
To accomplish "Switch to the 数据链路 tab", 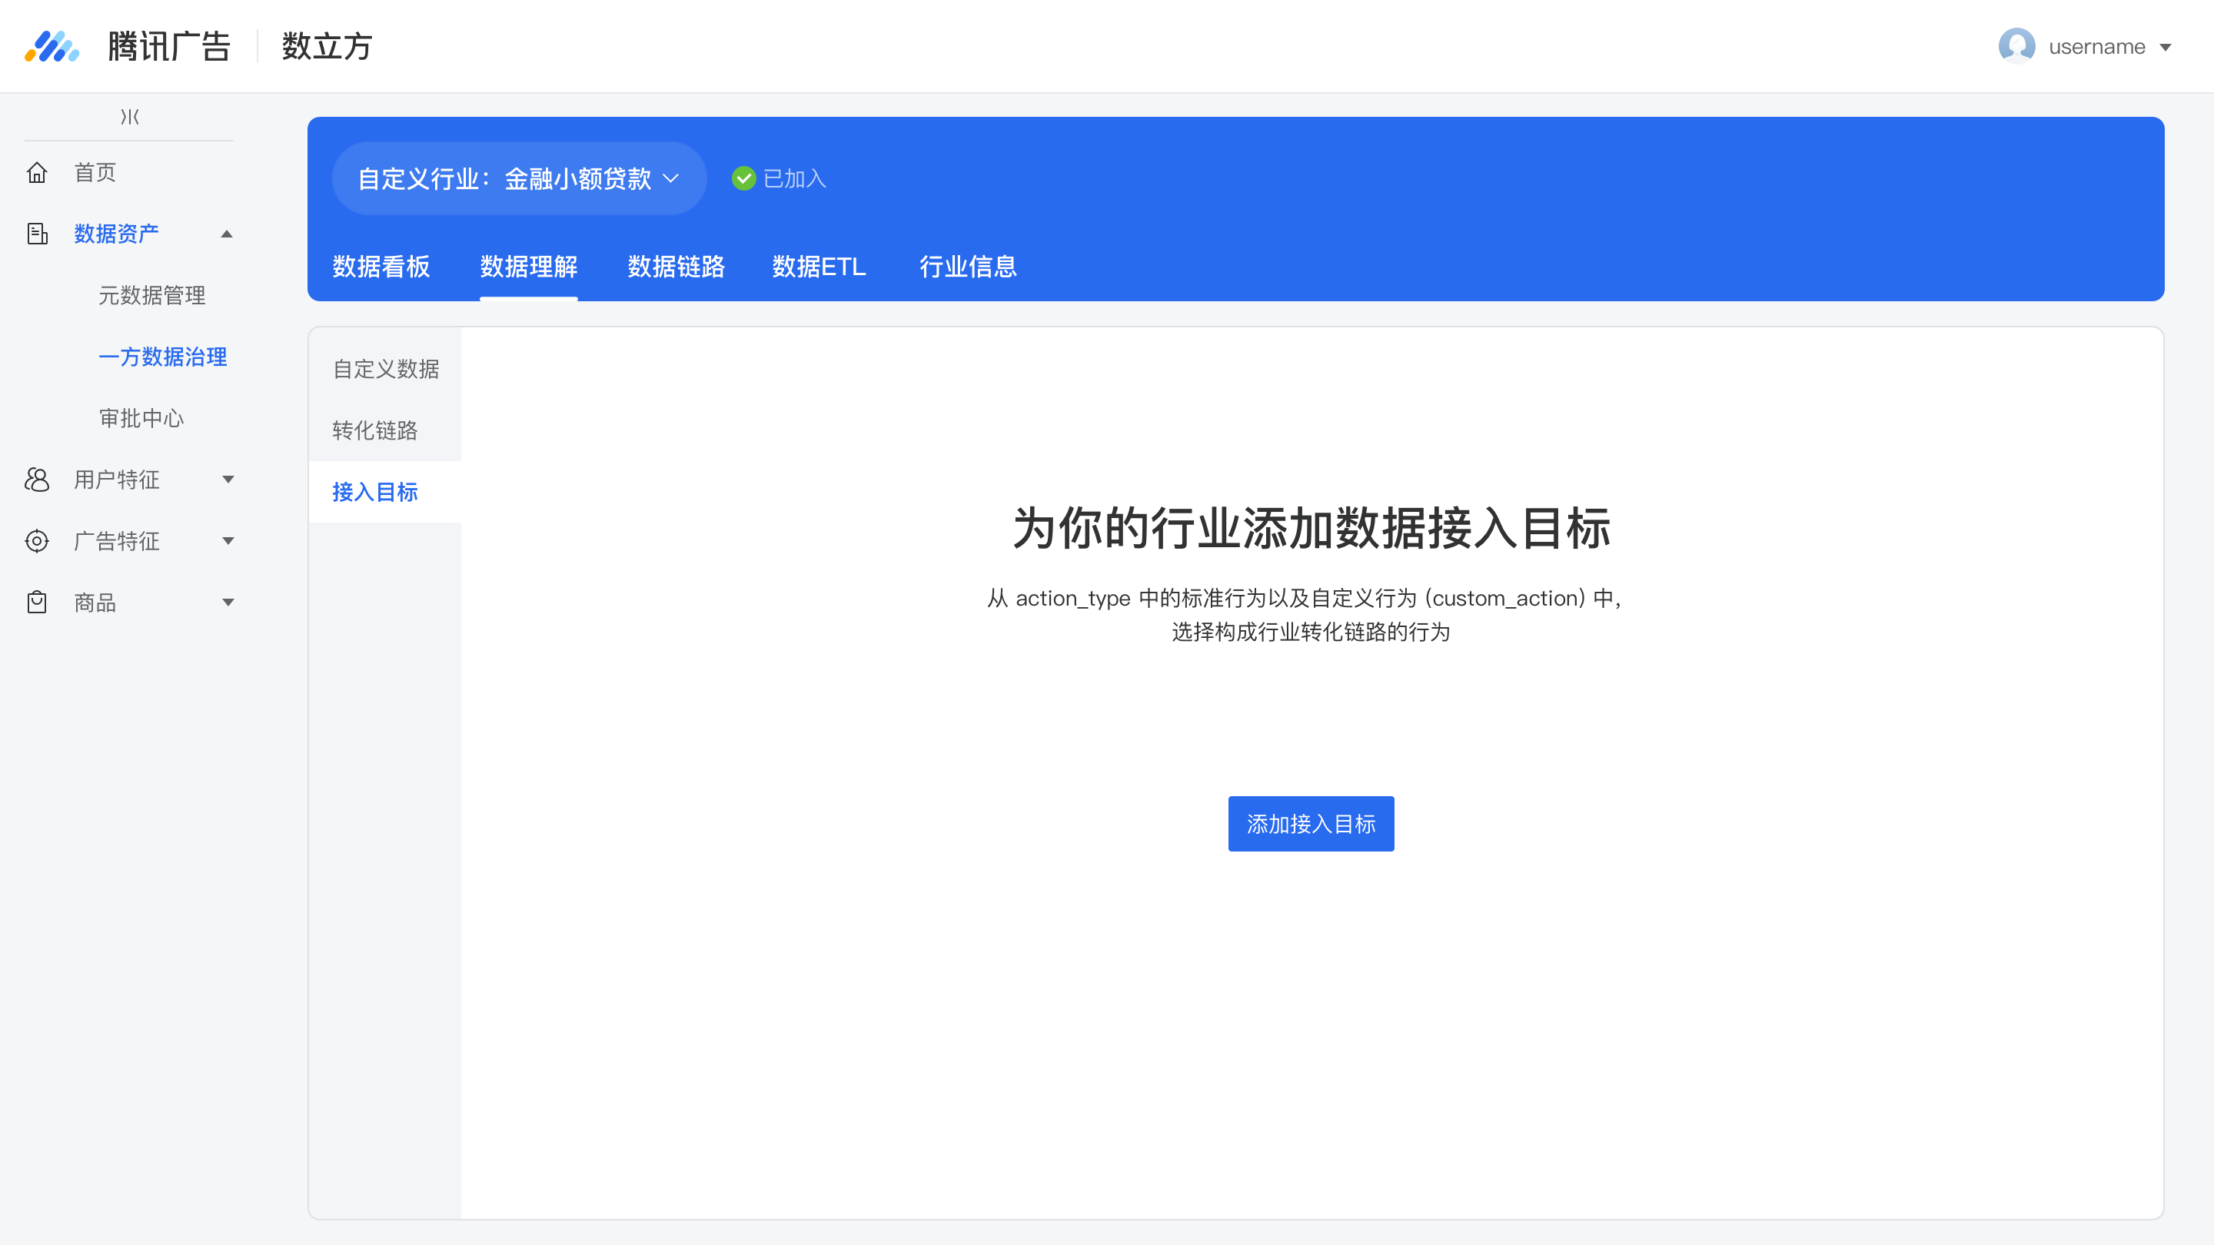I will point(676,267).
